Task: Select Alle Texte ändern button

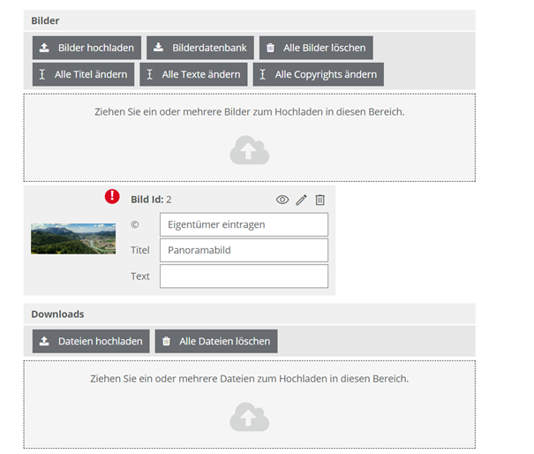Action: coord(193,74)
